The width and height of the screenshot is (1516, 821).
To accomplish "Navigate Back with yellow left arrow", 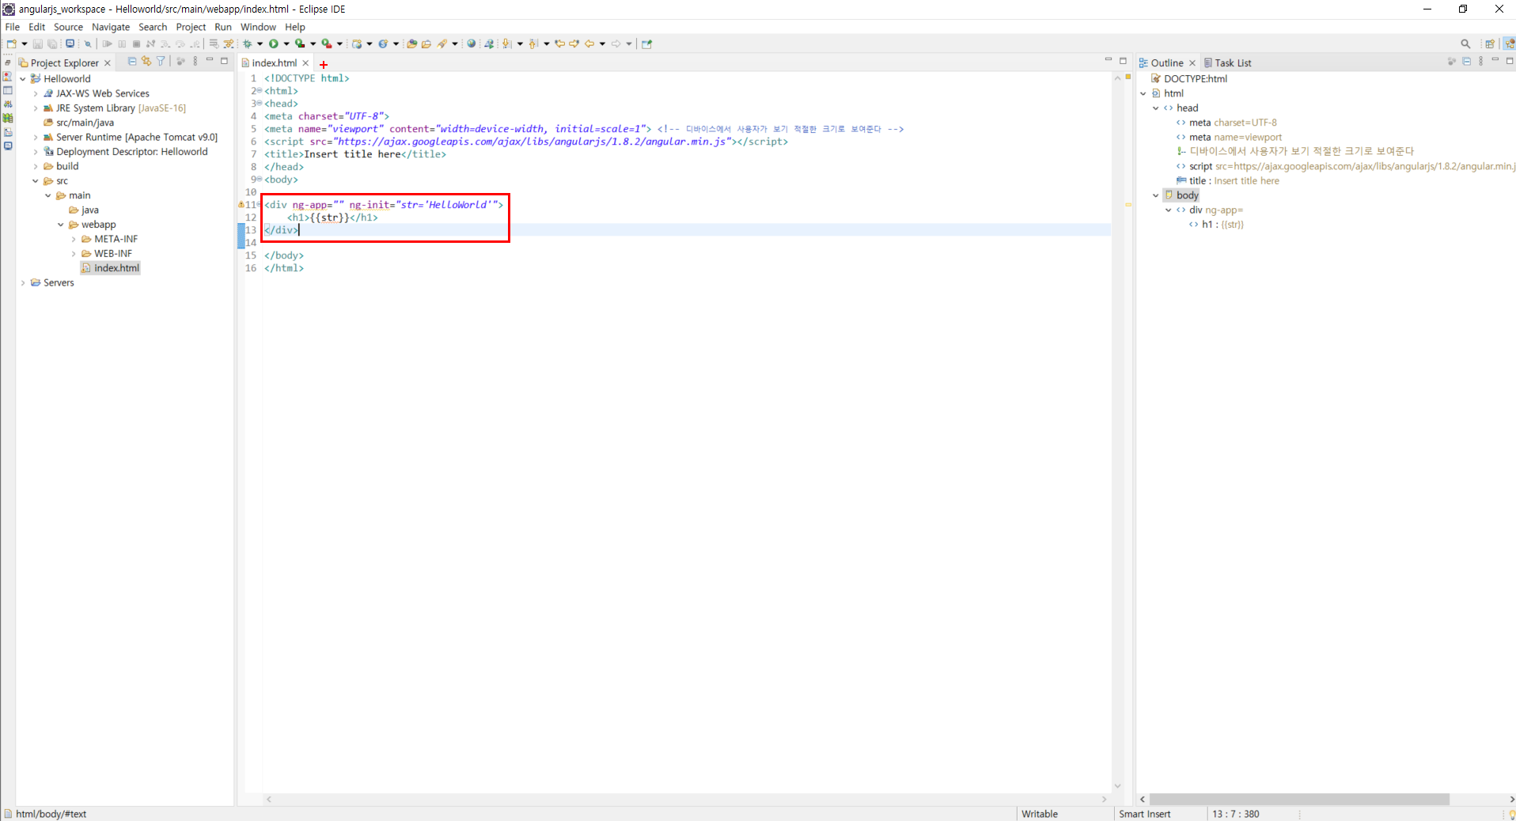I will [589, 44].
